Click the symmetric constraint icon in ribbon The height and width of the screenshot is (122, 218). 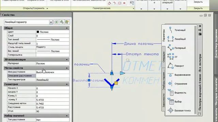point(120,3)
